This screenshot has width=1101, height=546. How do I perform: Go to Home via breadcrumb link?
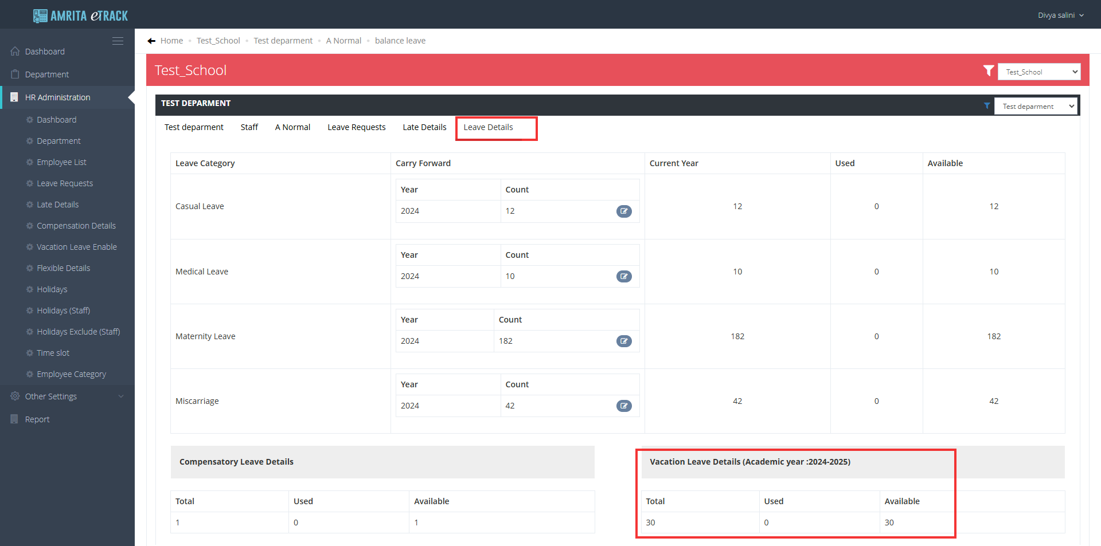pyautogui.click(x=171, y=41)
